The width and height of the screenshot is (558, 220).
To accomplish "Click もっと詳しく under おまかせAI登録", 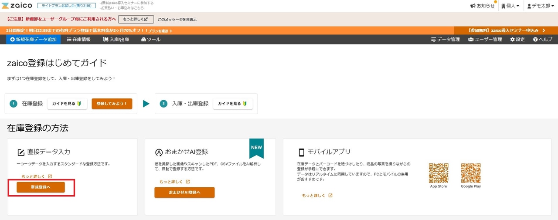I will (175, 182).
